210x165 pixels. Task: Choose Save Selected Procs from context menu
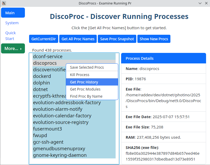[x=87, y=67]
